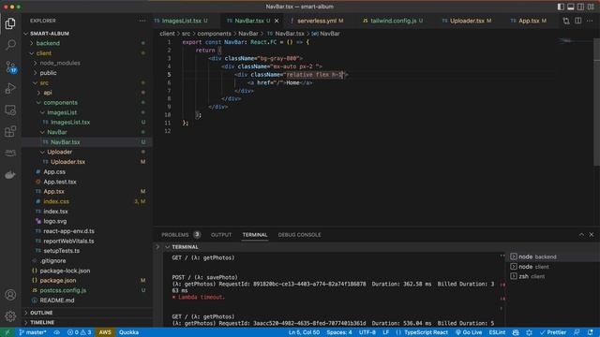The height and width of the screenshot is (337, 600).
Task: Open Accounts icon in activity bar
Action: (x=10, y=295)
